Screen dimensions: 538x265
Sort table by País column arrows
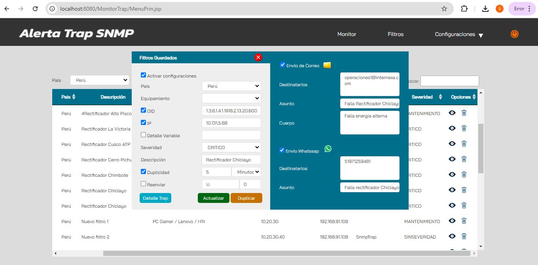click(x=74, y=97)
